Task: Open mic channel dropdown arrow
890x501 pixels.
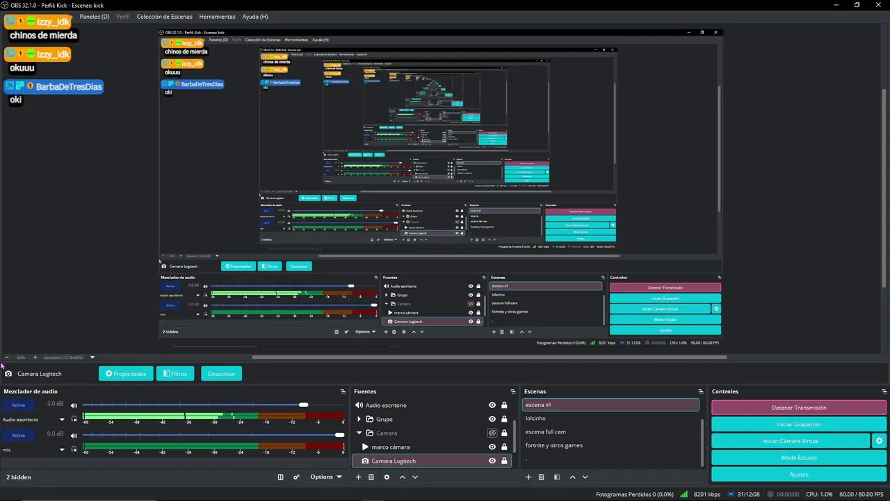Action: pos(62,450)
